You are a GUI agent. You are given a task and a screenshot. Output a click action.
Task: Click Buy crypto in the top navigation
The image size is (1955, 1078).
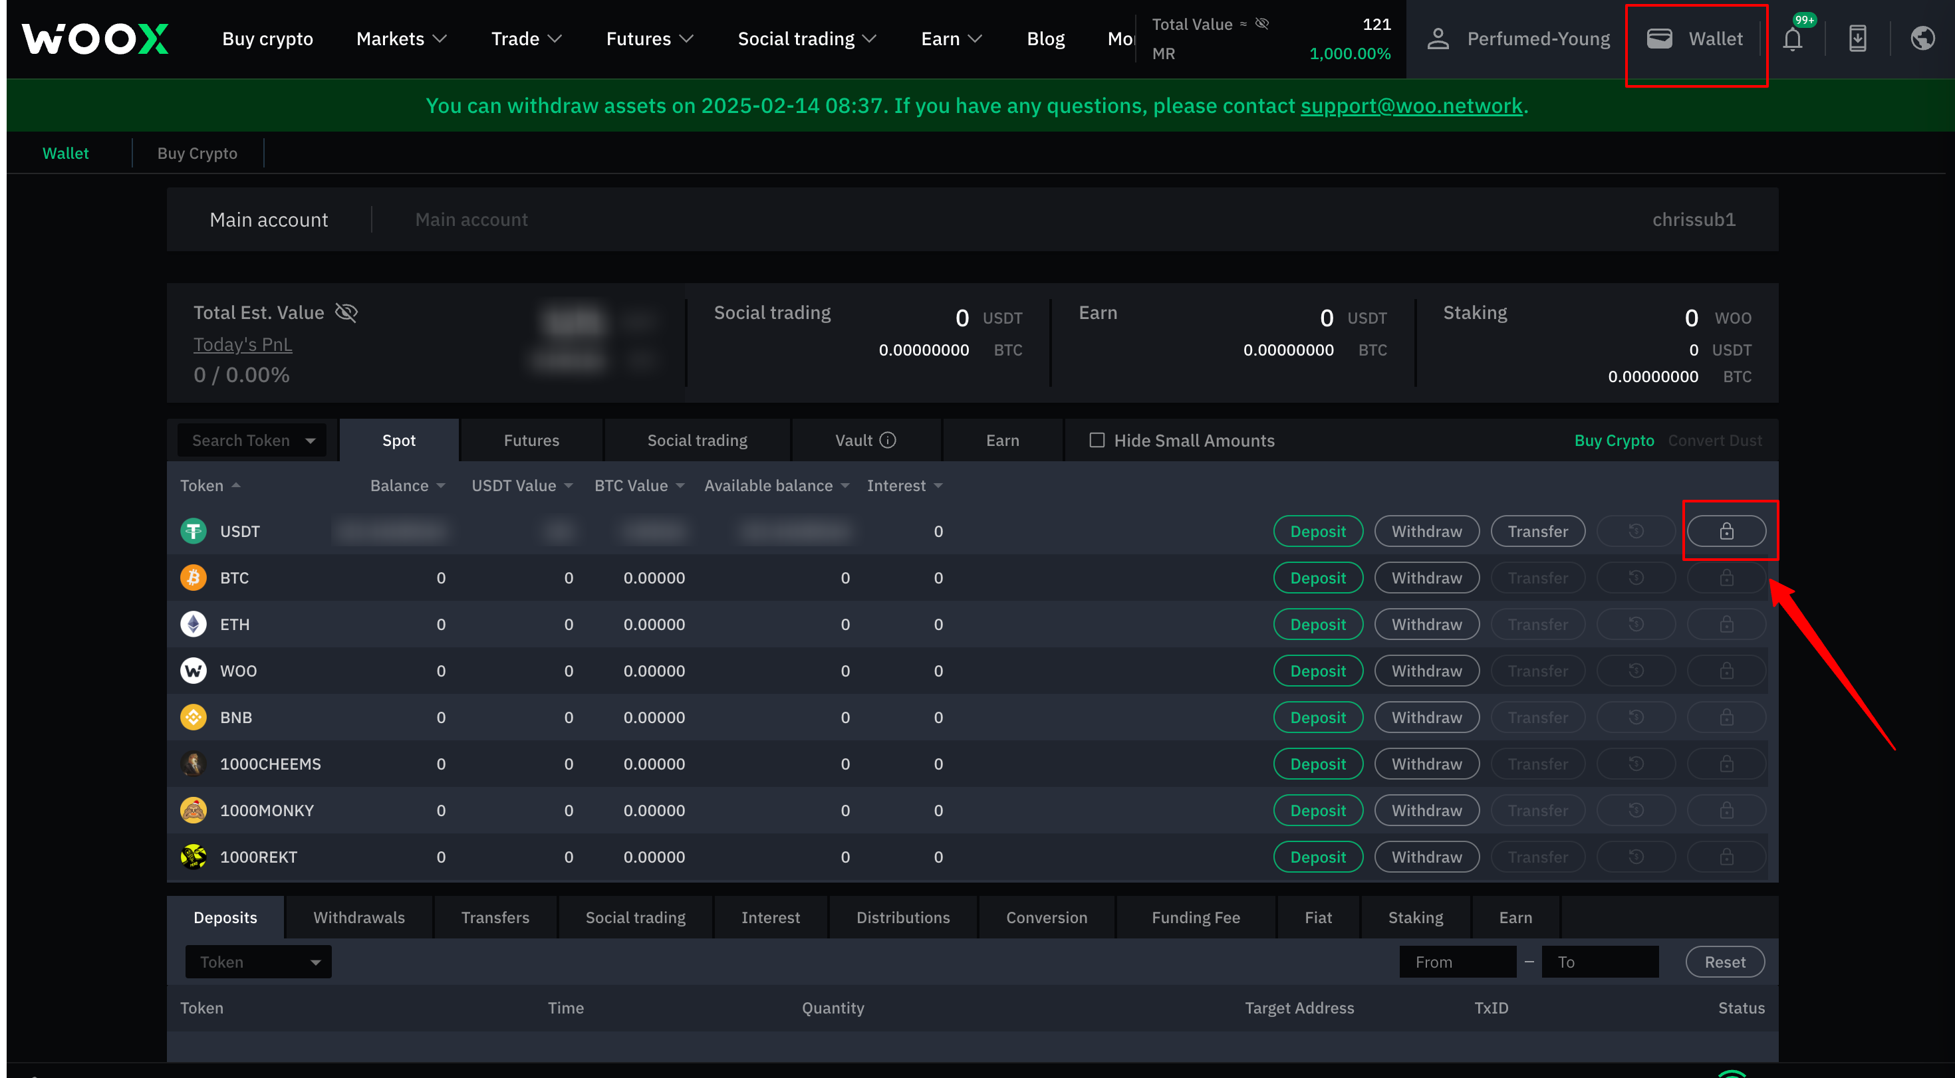tap(267, 39)
